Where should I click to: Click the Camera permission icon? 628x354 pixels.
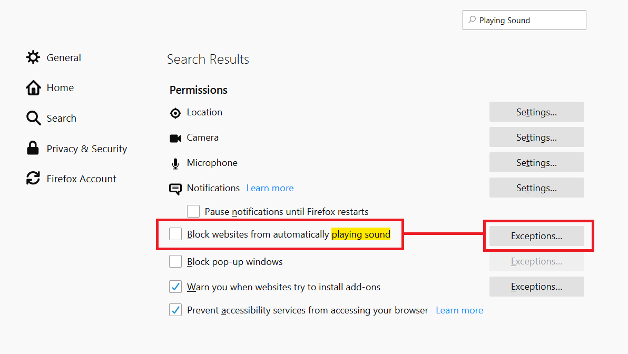coord(175,138)
